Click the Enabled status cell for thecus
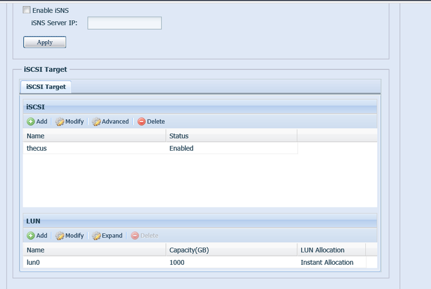This screenshot has width=431, height=289. pyautogui.click(x=181, y=148)
